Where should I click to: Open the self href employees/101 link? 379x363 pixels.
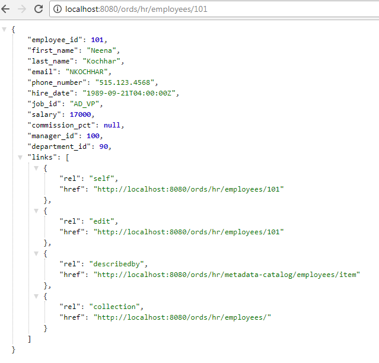coord(189,189)
